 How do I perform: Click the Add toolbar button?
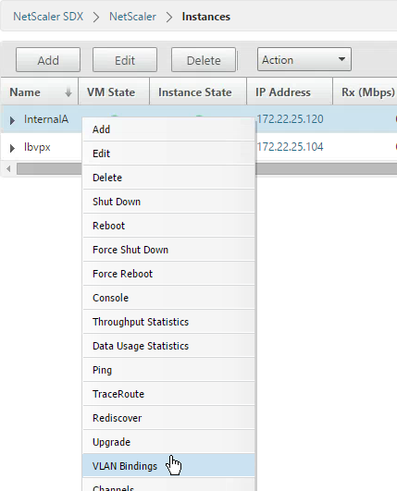48,60
